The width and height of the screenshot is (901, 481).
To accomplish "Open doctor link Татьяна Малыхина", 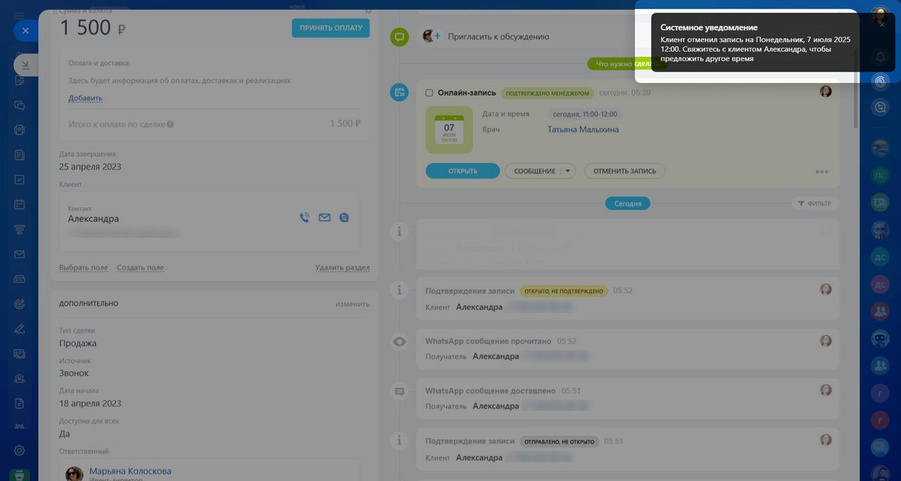I will click(583, 129).
